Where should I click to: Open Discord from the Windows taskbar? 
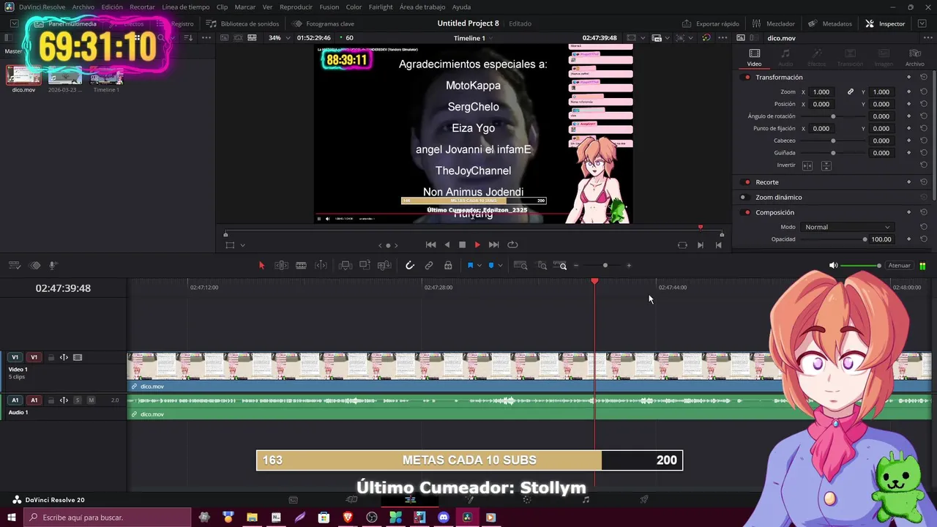[x=443, y=517]
